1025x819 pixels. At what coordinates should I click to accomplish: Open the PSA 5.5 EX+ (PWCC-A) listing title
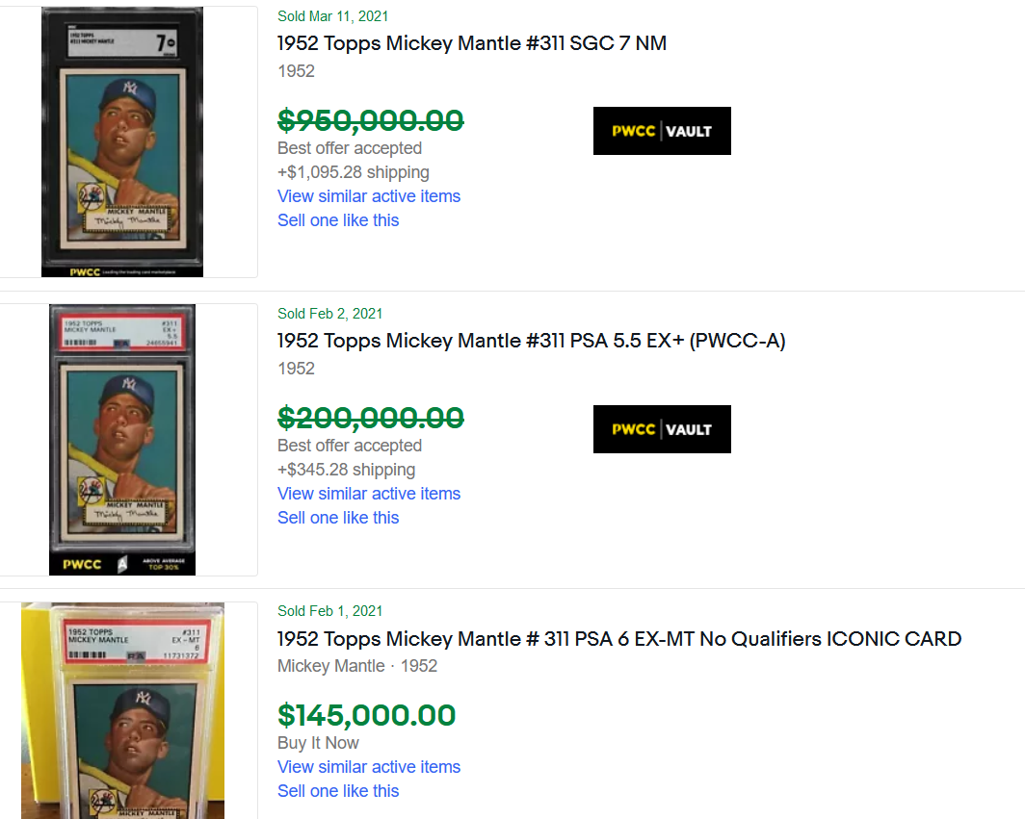531,341
